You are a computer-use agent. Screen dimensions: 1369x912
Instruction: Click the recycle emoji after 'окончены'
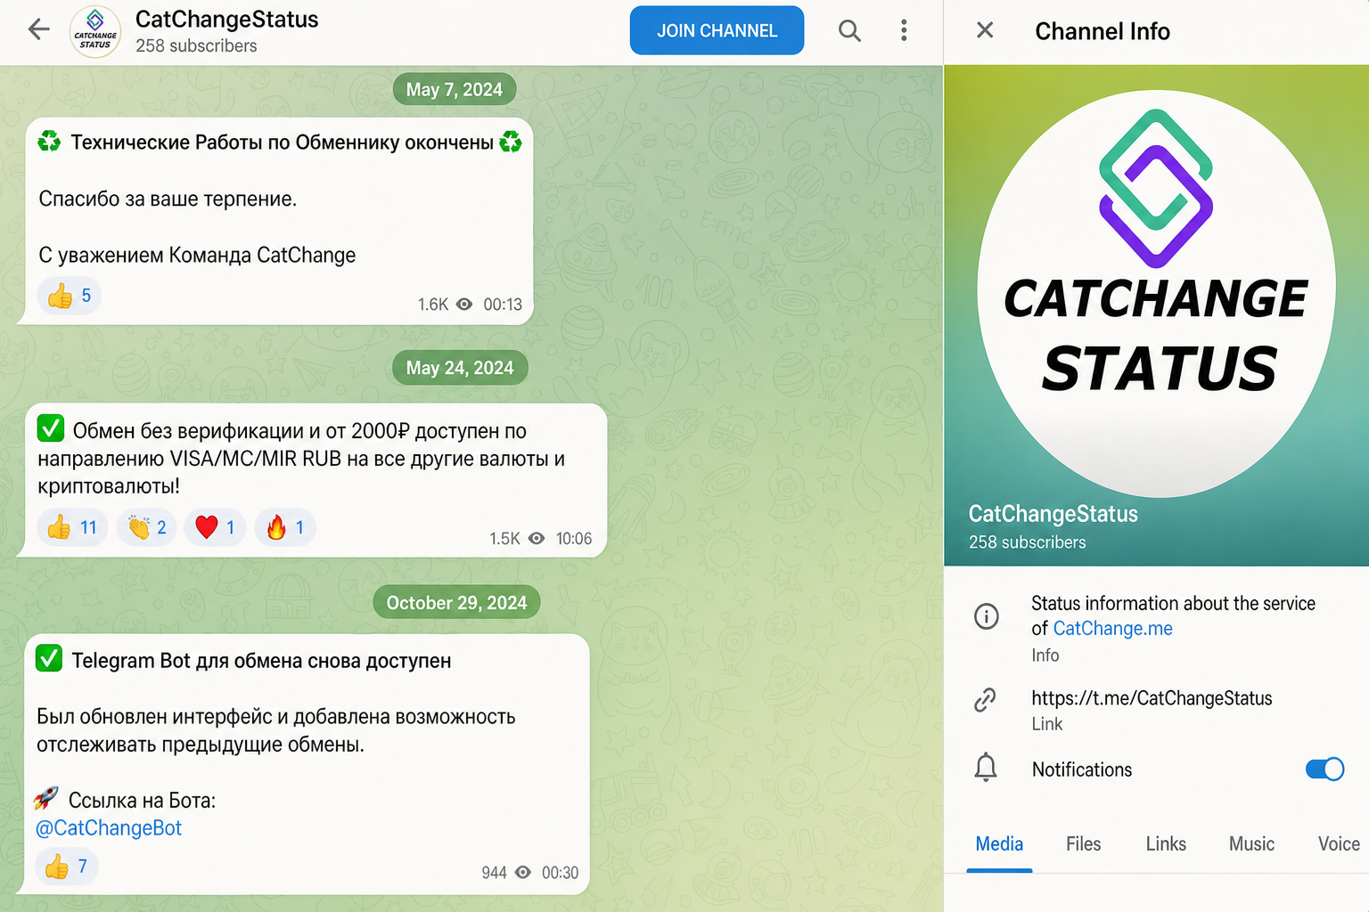pyautogui.click(x=511, y=141)
